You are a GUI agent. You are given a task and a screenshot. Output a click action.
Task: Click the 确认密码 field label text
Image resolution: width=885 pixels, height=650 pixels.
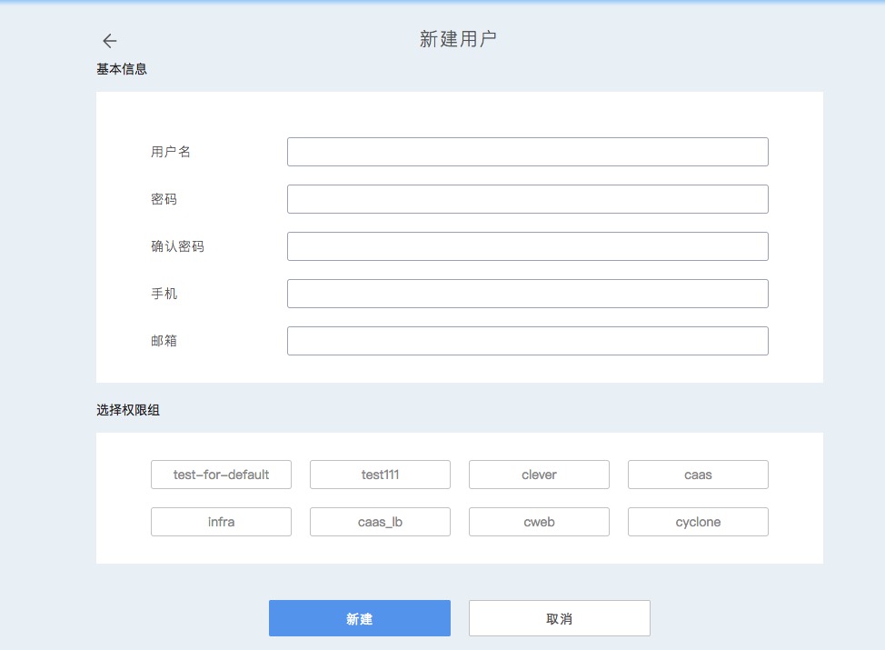(x=177, y=246)
